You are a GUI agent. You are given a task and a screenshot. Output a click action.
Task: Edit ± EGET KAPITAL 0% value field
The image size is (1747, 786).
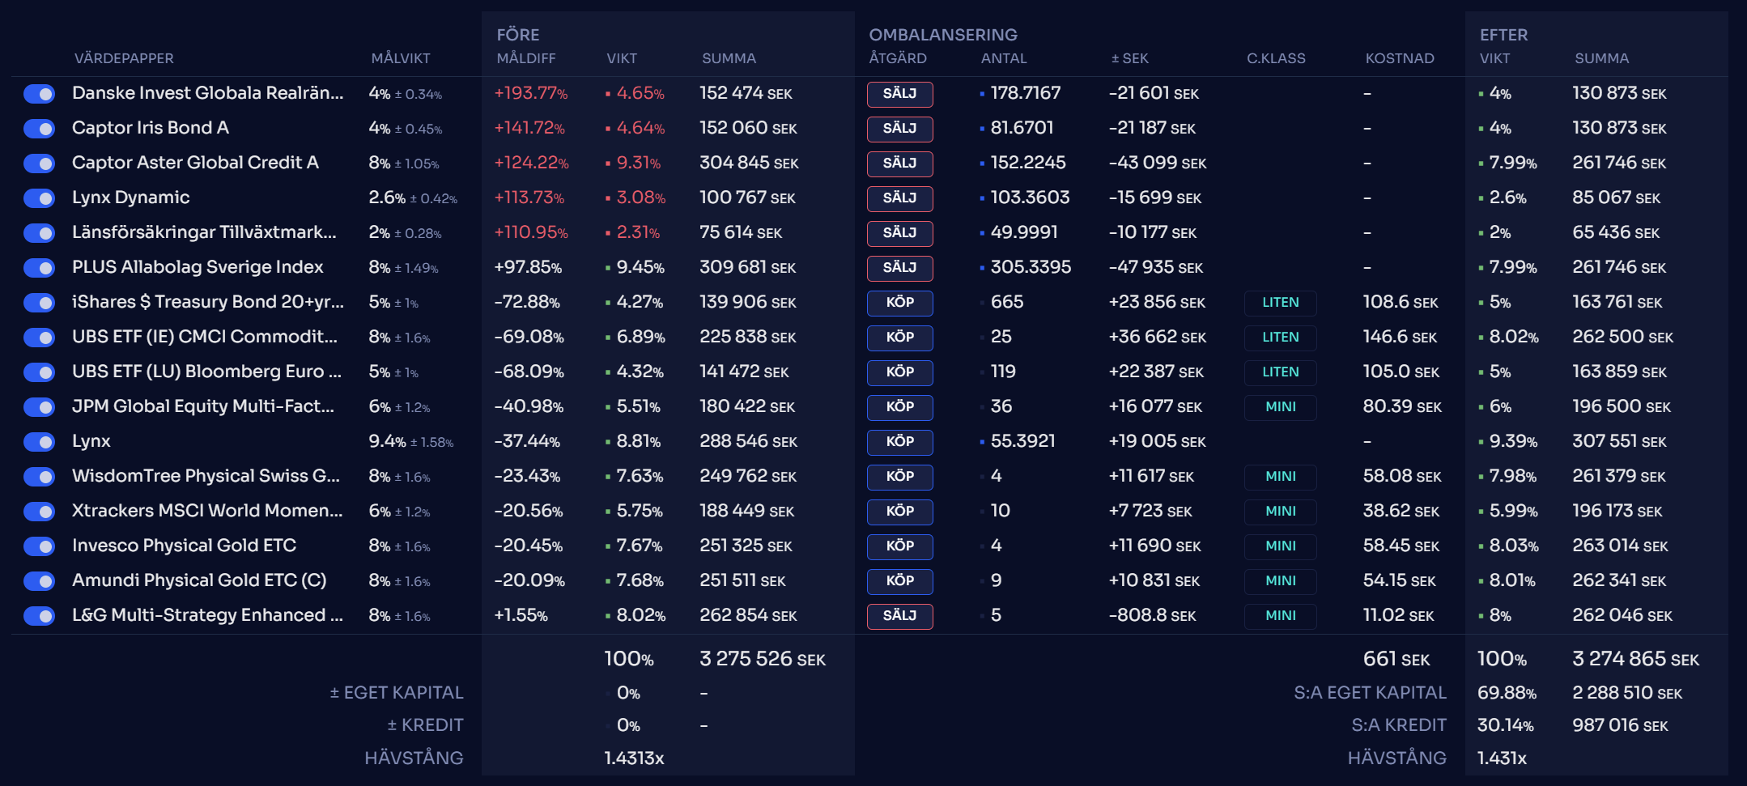[x=627, y=693]
